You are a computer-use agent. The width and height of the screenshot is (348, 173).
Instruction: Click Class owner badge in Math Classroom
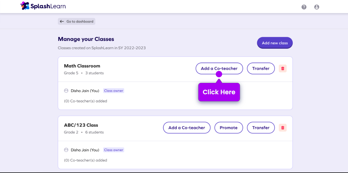[x=114, y=91]
